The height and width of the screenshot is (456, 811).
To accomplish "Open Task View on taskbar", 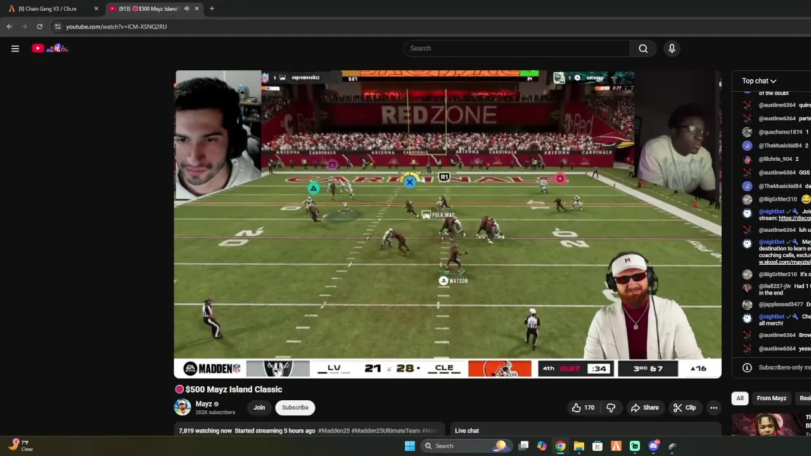I will click(x=523, y=446).
